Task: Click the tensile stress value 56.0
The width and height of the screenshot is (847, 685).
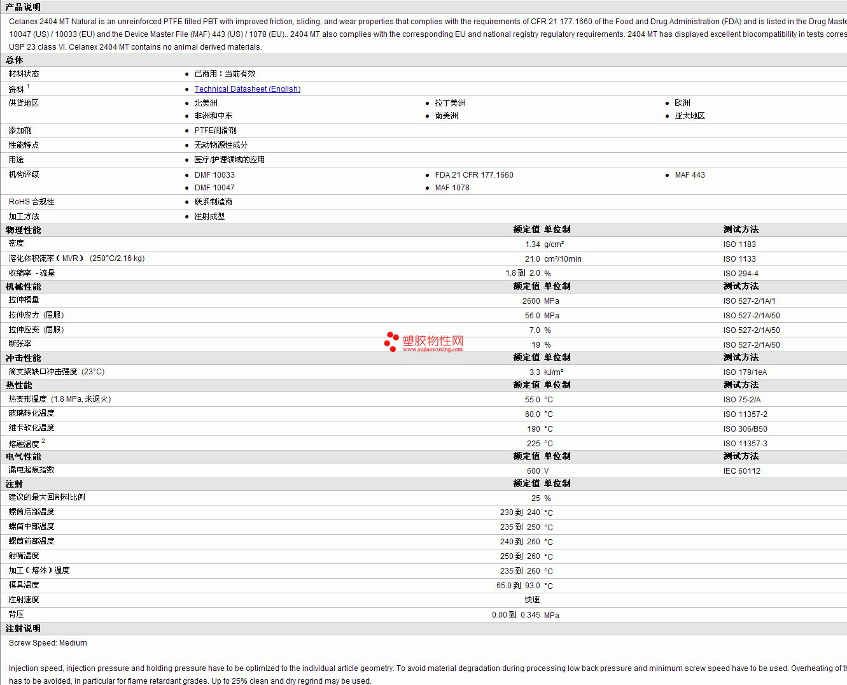Action: (x=533, y=316)
